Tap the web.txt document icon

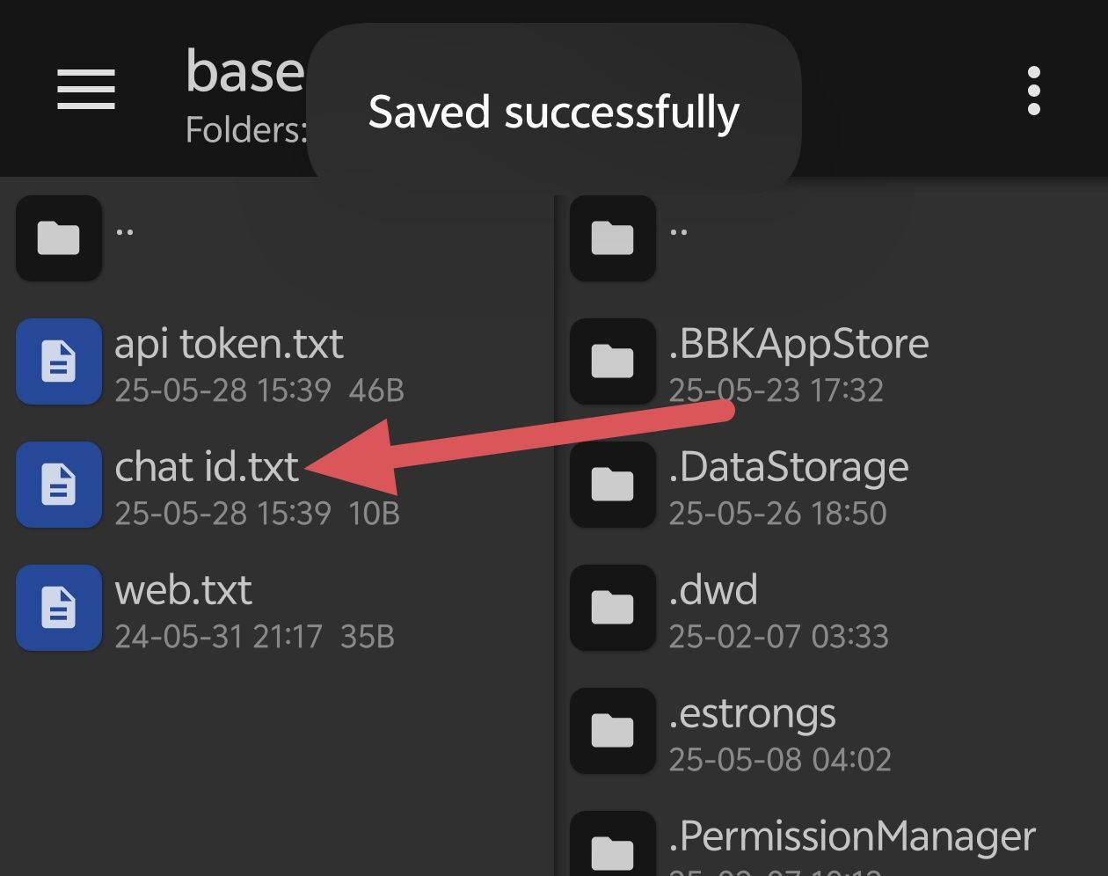point(59,608)
